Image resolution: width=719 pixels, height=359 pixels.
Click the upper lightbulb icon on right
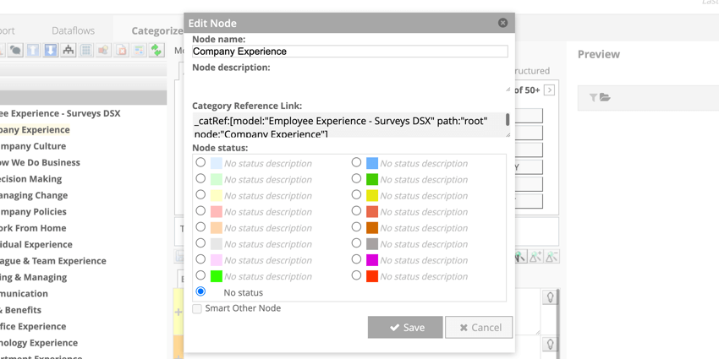[550, 298]
